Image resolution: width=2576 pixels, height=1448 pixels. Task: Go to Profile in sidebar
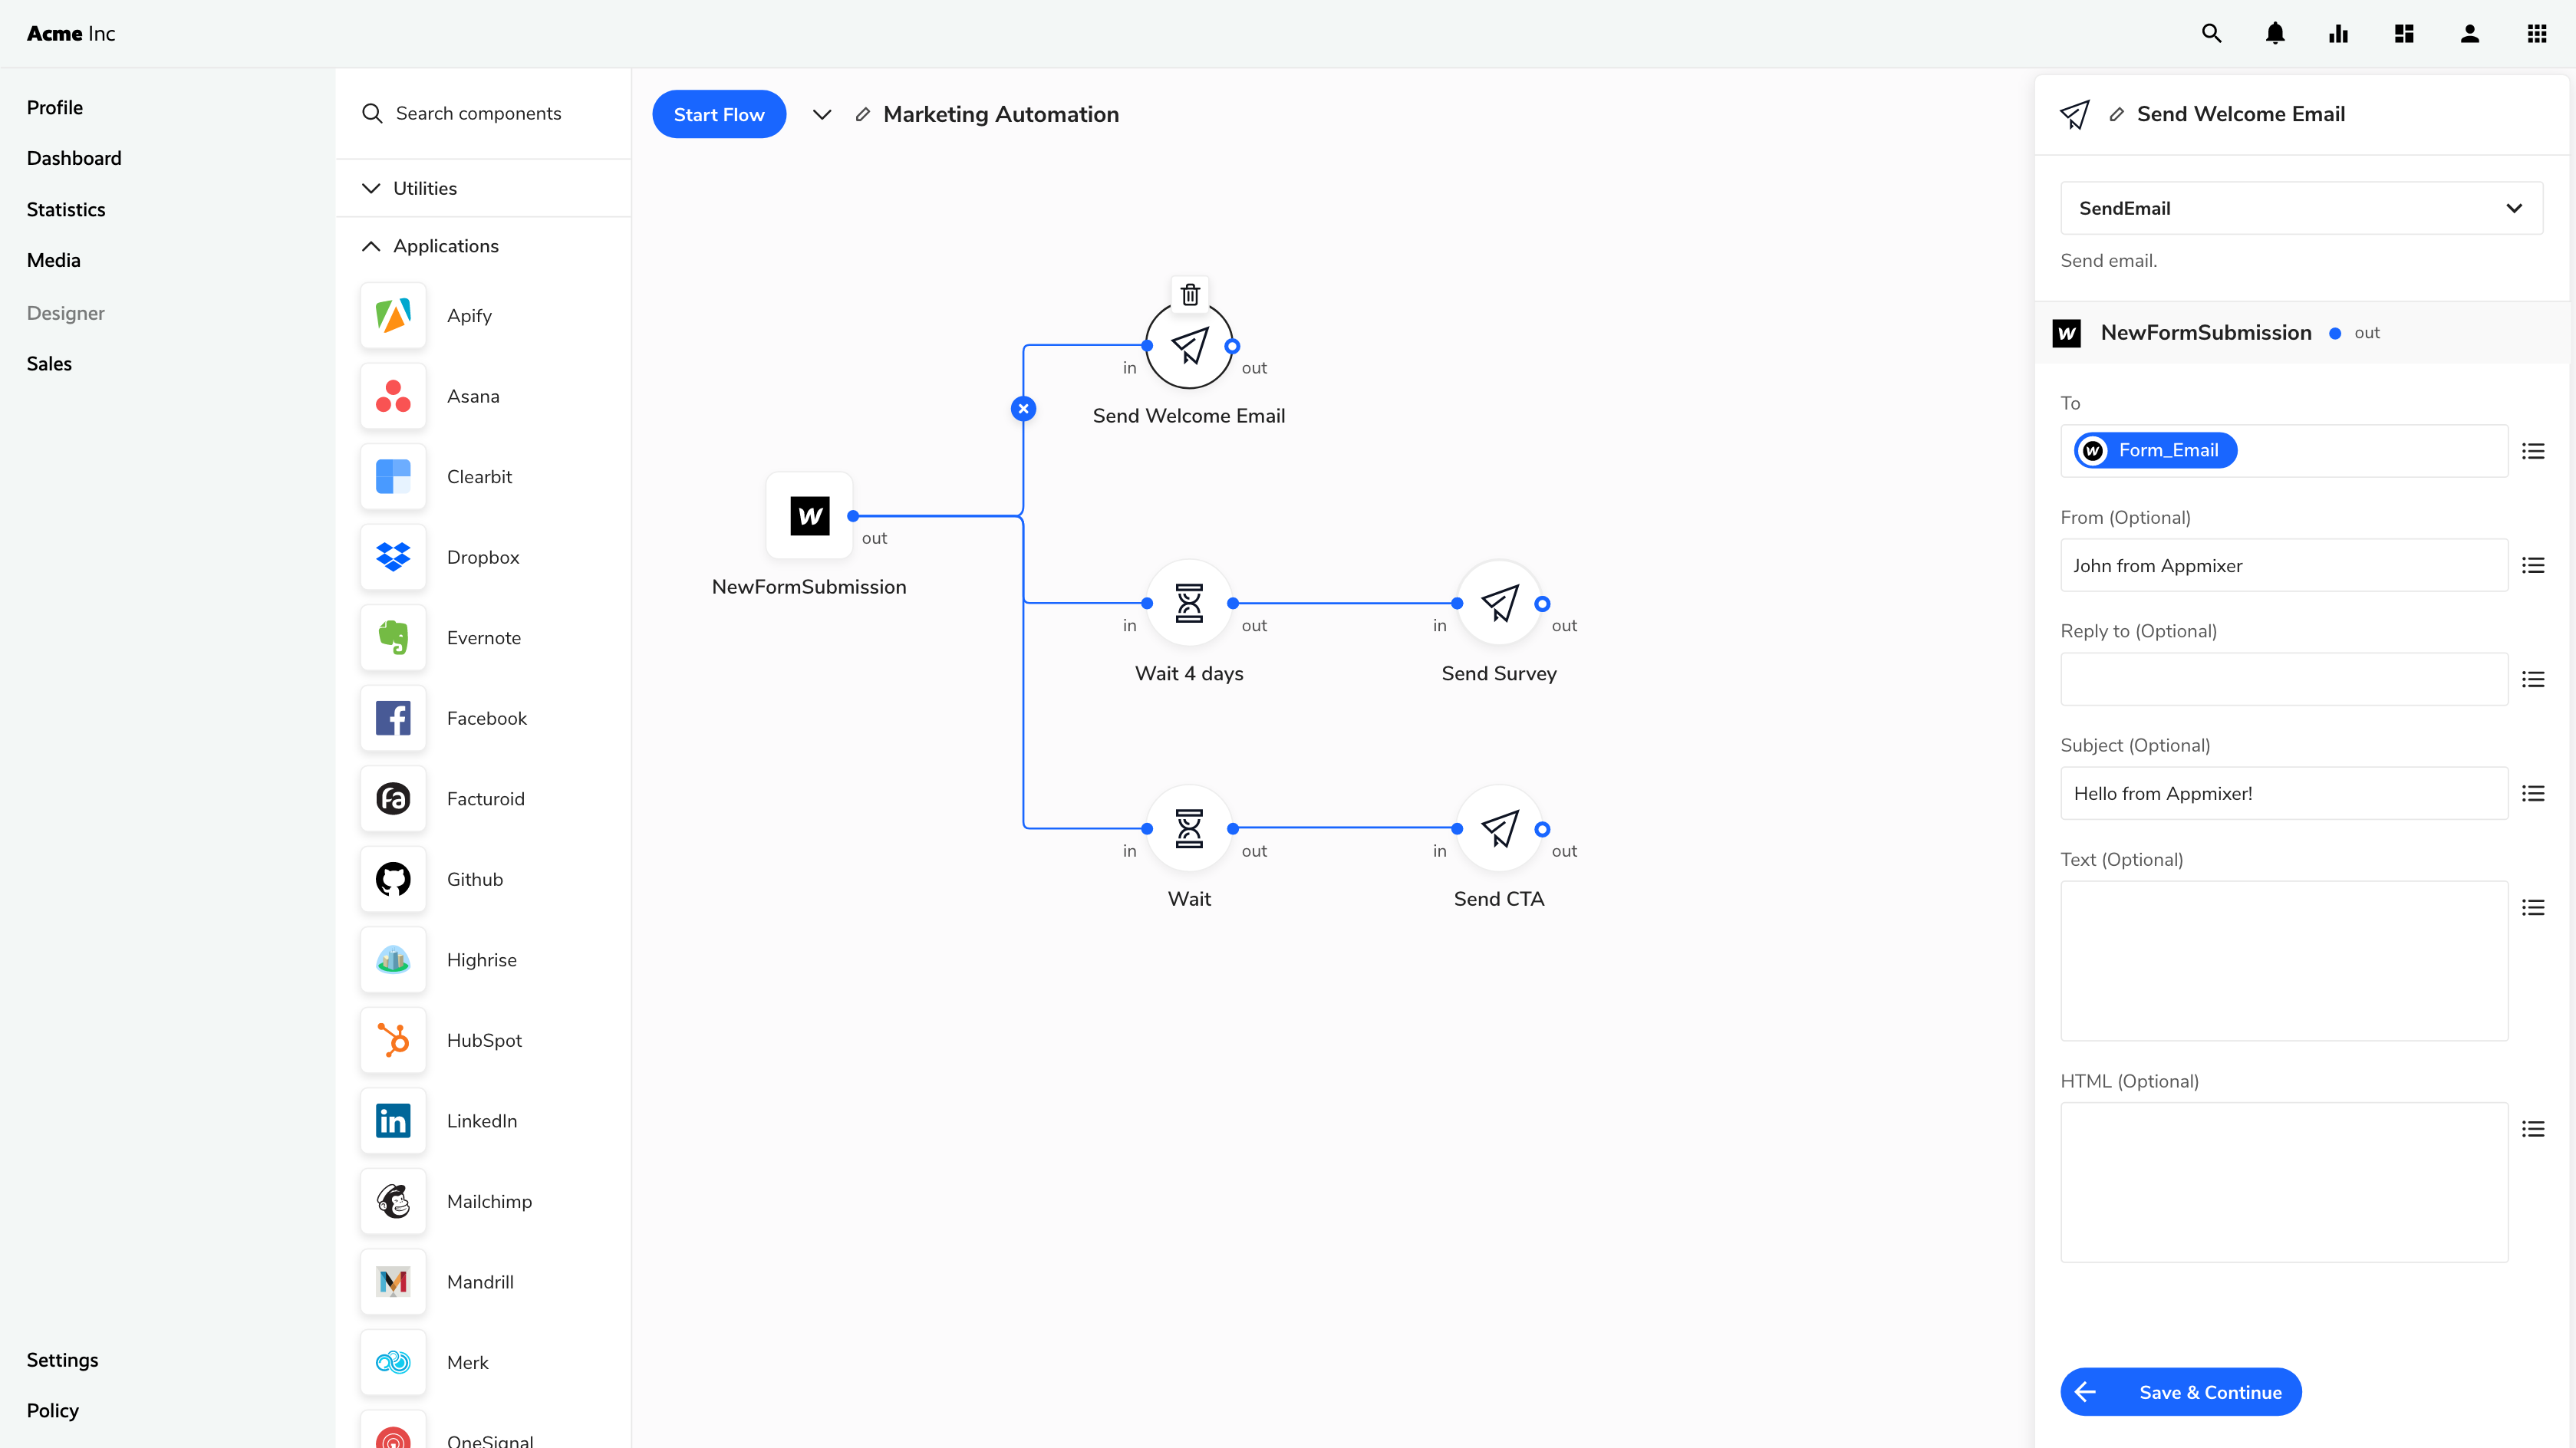pyautogui.click(x=55, y=107)
